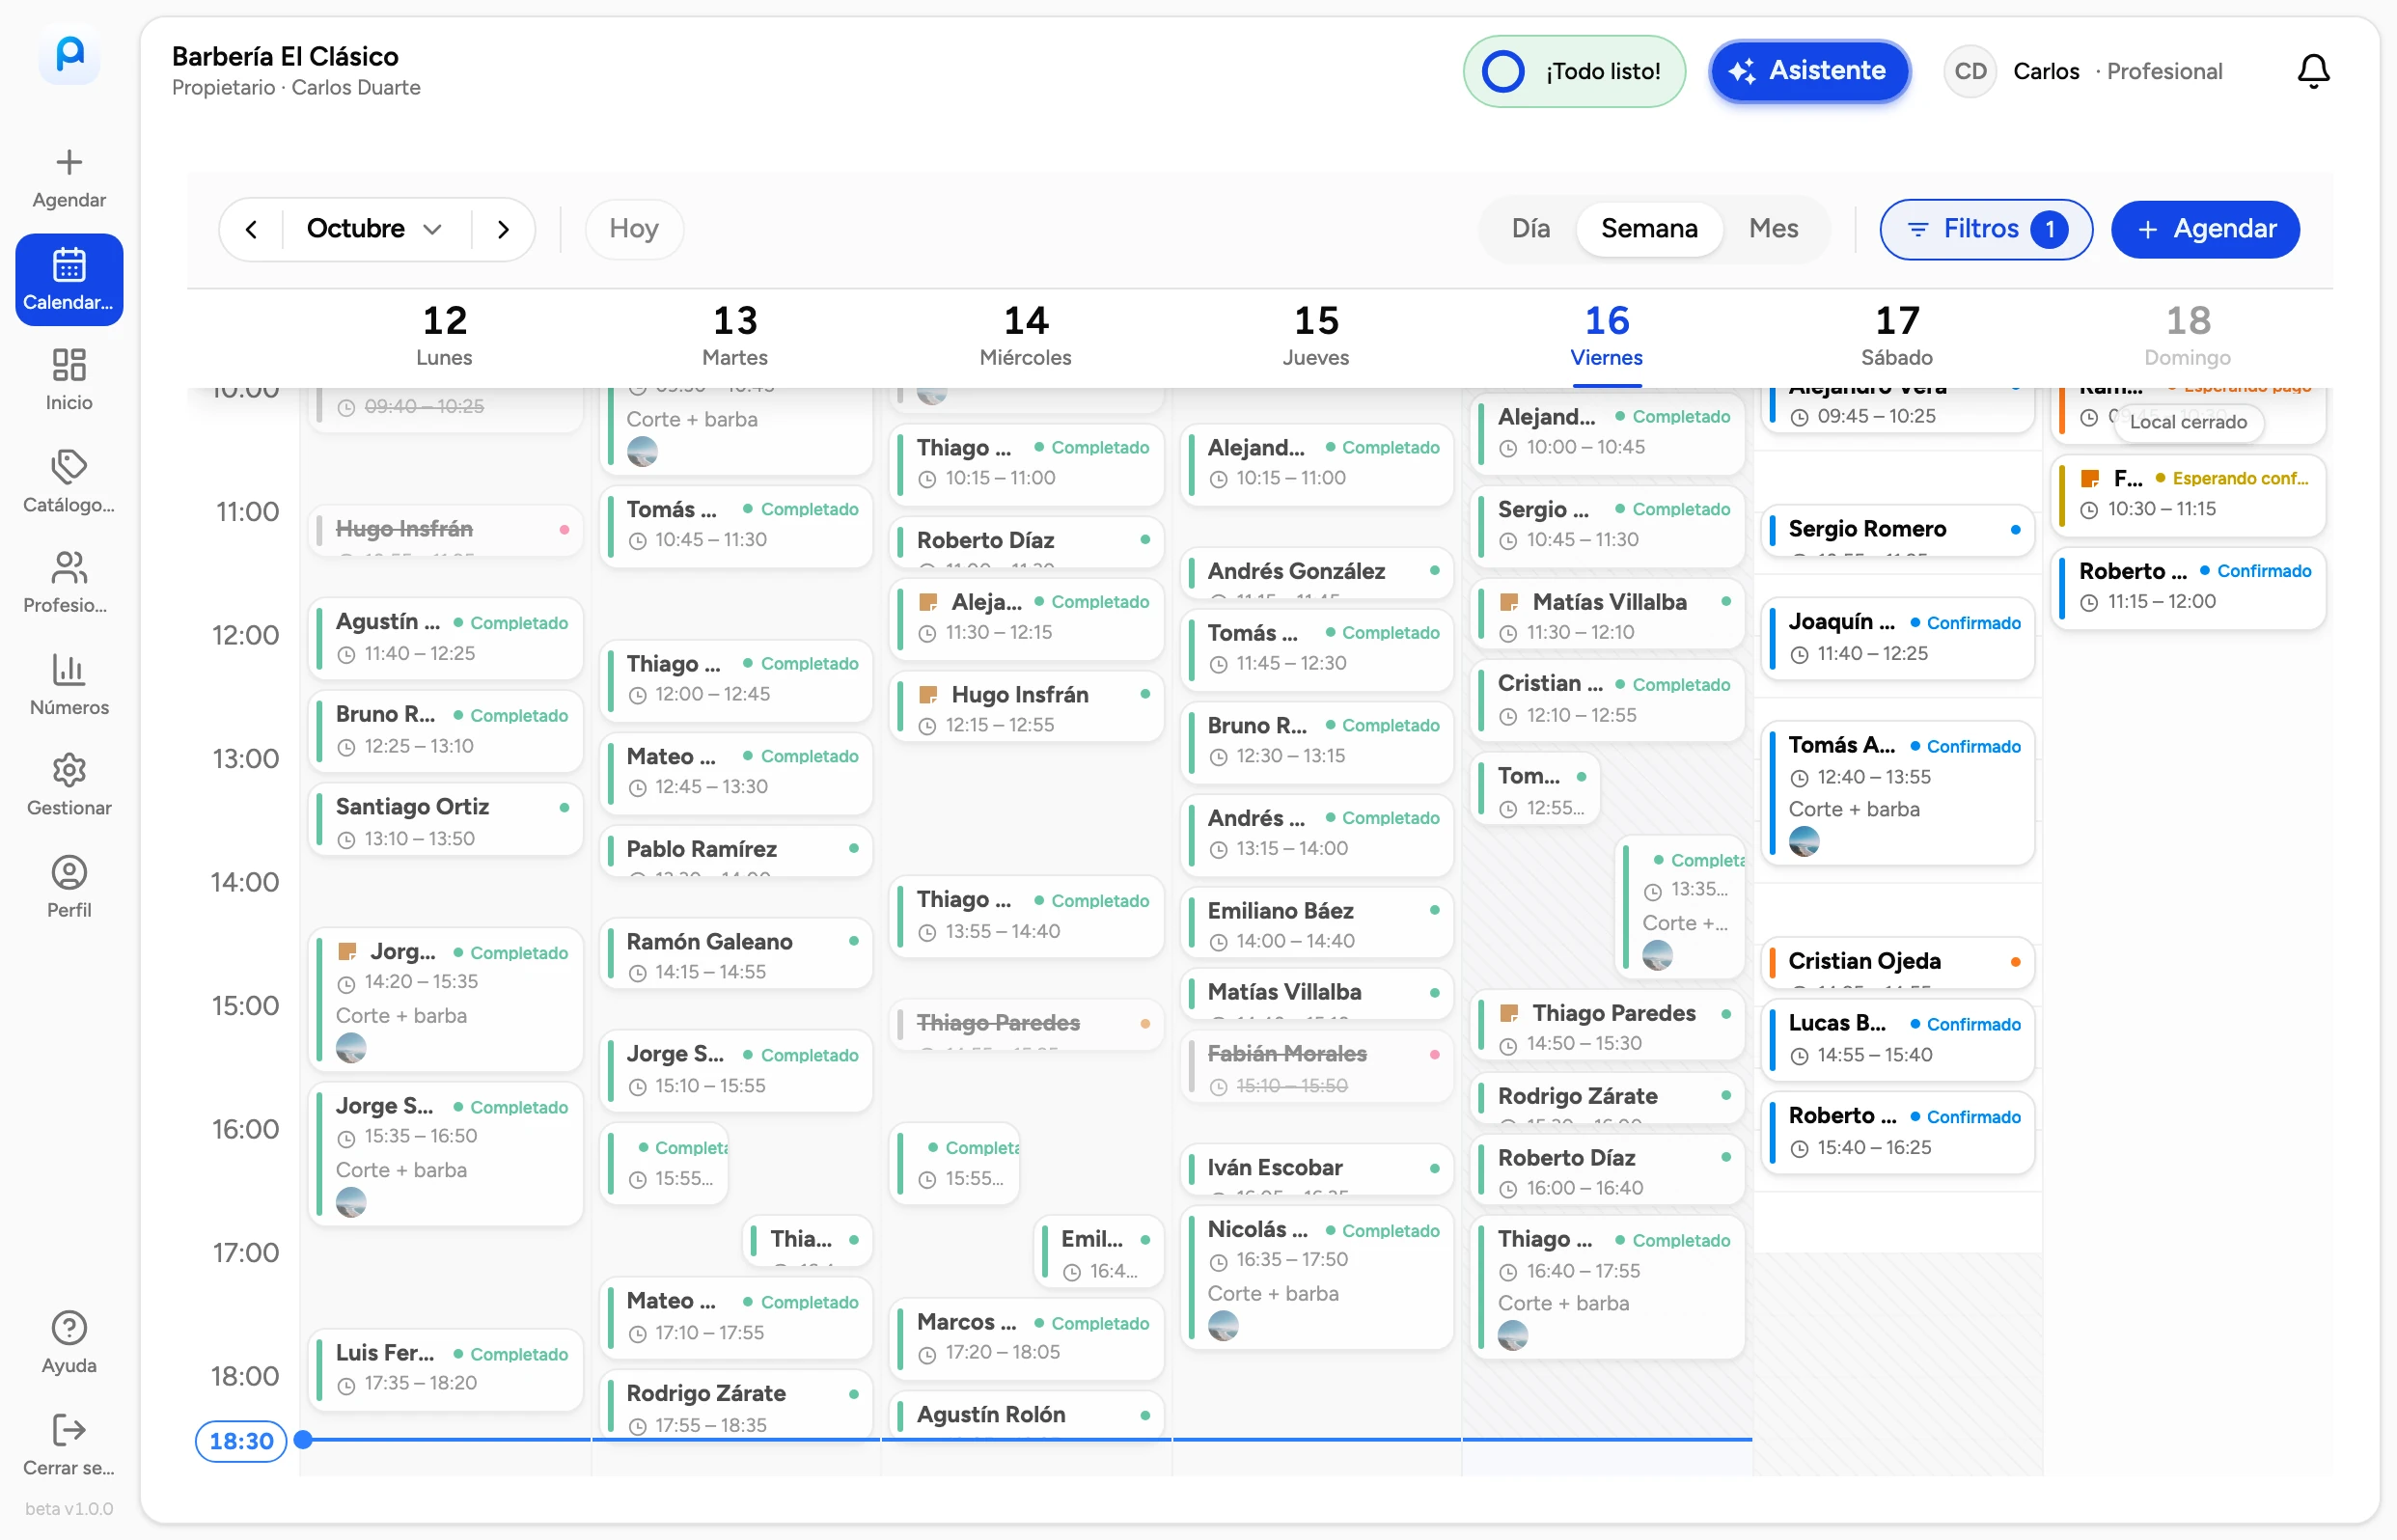Screen dimensions: 2397x1540
Task: Open Emiliano Báez 14:00 appointment
Action: click(x=1318, y=924)
